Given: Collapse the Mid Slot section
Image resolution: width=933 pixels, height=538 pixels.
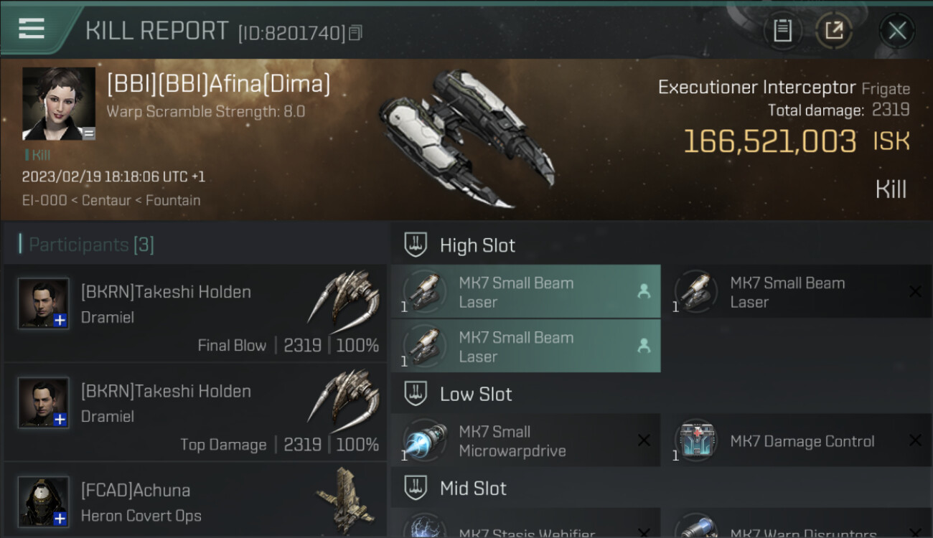Looking at the screenshot, I should (x=416, y=489).
